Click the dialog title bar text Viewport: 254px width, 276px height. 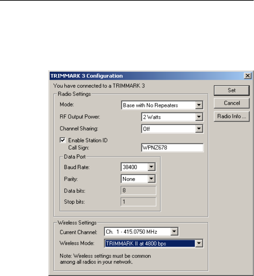coord(87,76)
